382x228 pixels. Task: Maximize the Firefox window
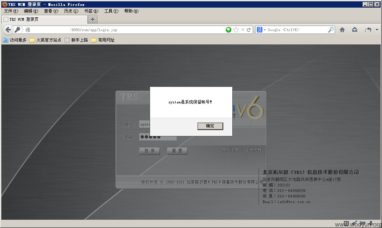pyautogui.click(x=371, y=4)
